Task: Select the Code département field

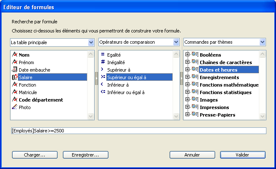Action: pos(41,100)
